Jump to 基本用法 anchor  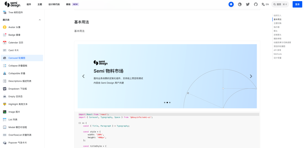[278, 19]
